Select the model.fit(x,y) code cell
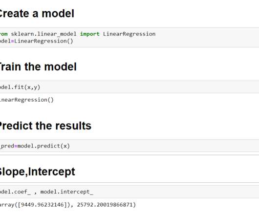Image resolution: width=259 pixels, height=216 pixels. [129, 87]
